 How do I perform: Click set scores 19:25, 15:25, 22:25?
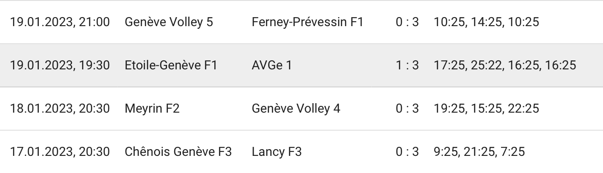pyautogui.click(x=486, y=109)
